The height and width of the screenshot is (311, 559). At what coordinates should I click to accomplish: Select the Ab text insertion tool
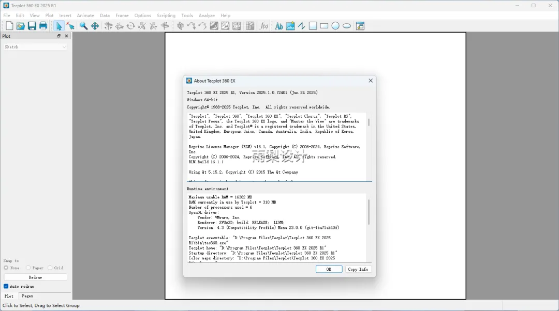[x=279, y=26]
